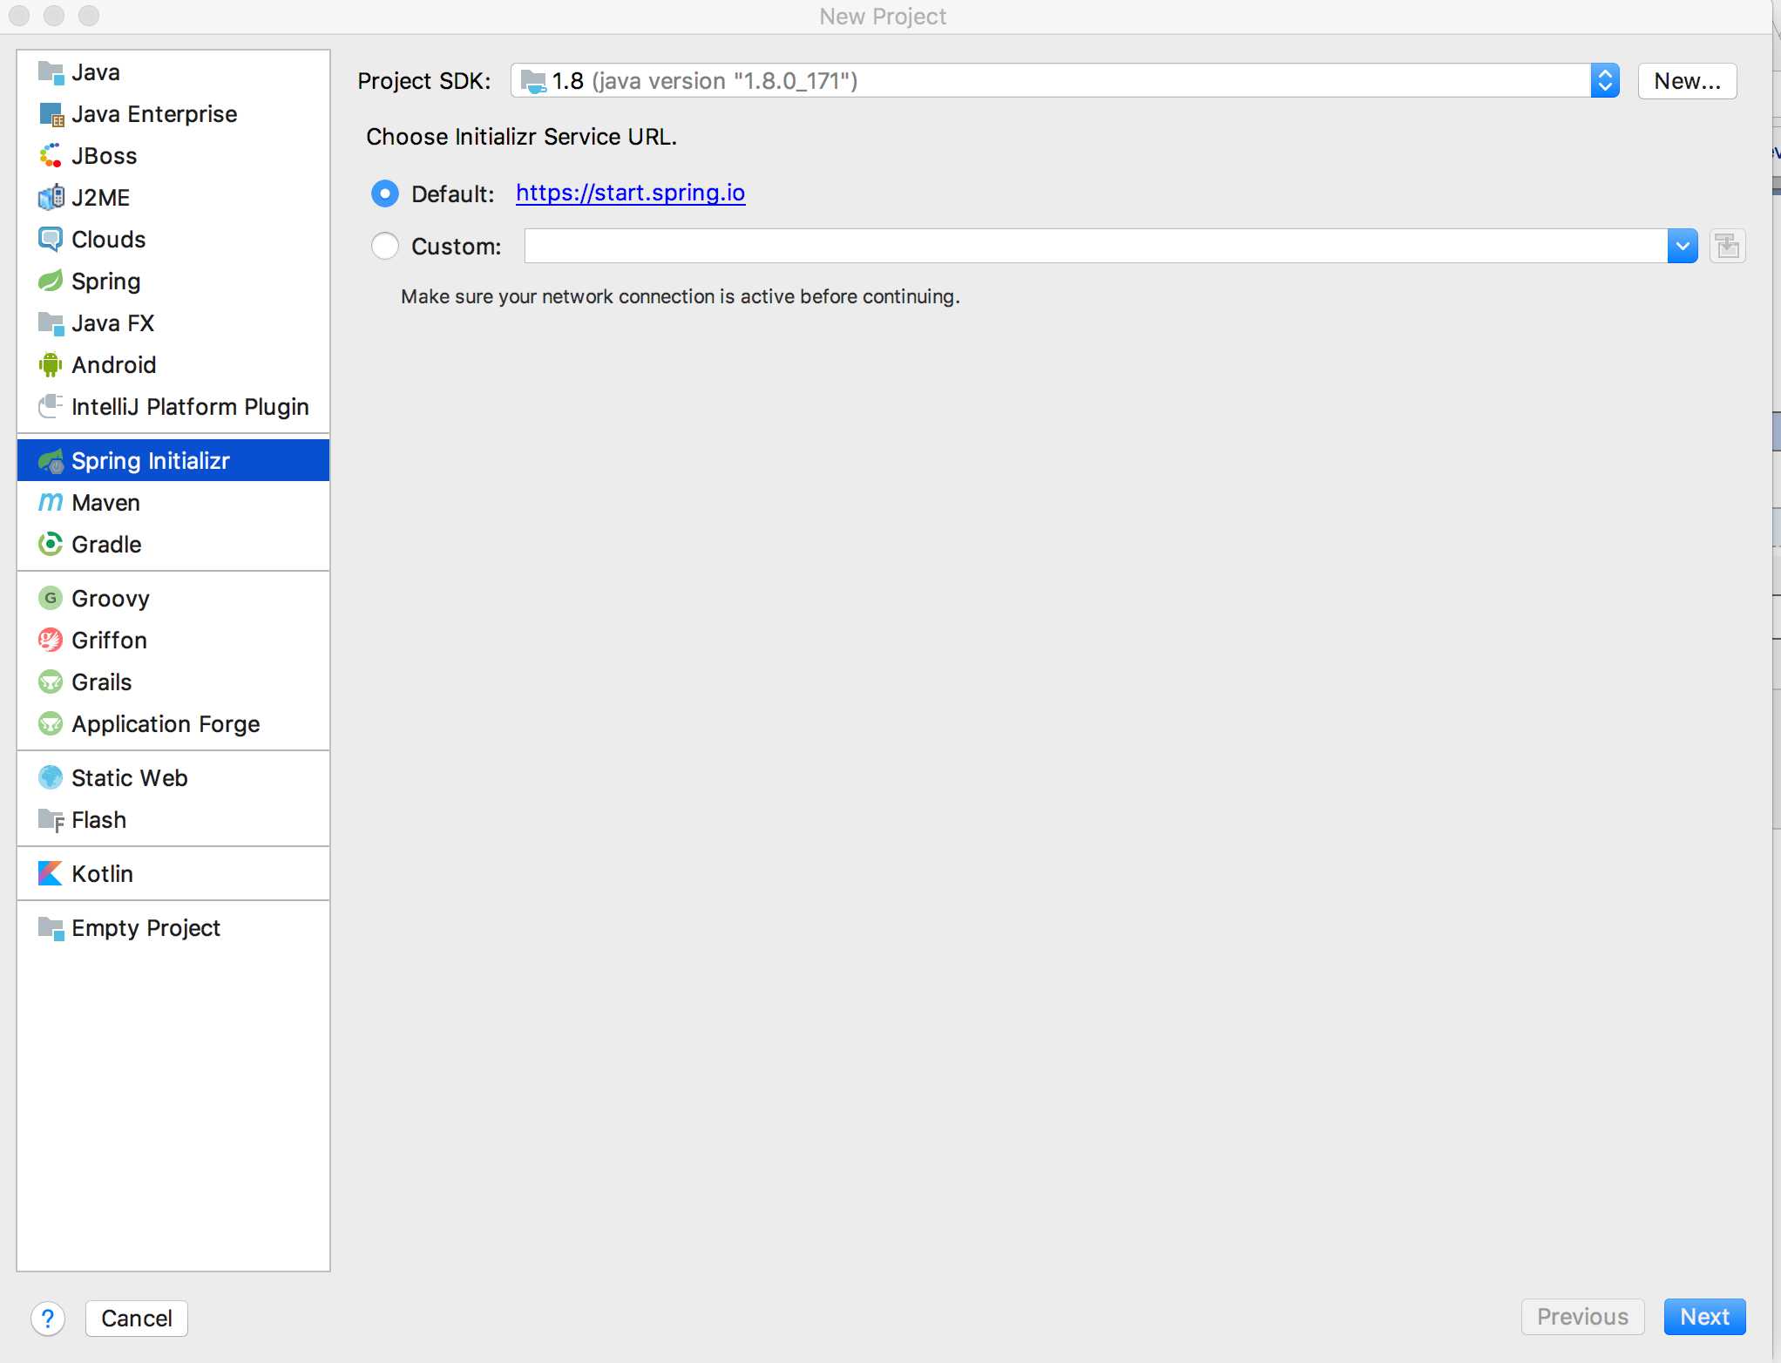This screenshot has width=1781, height=1363.
Task: Select J2ME label in list
Action: [101, 198]
